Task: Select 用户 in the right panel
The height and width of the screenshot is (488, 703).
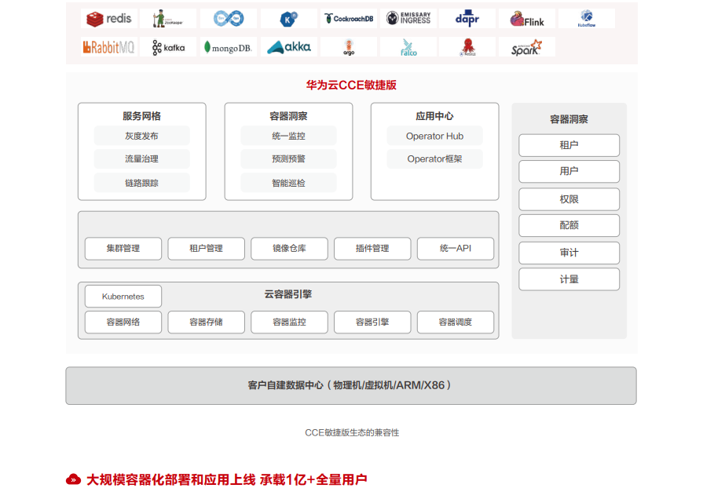Action: [569, 172]
